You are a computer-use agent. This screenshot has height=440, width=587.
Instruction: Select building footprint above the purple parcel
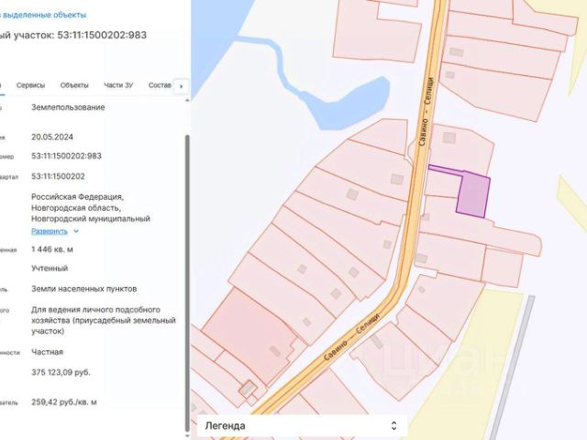(x=449, y=137)
